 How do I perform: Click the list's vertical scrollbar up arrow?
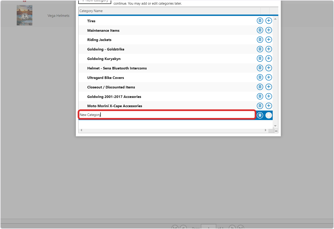pyautogui.click(x=275, y=19)
